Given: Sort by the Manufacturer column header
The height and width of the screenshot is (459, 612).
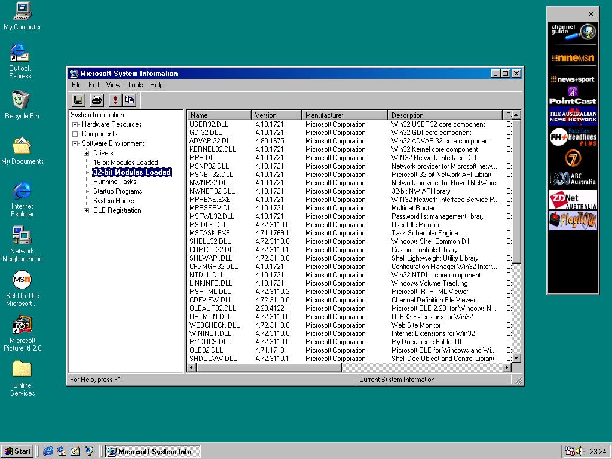Looking at the screenshot, I should (345, 115).
